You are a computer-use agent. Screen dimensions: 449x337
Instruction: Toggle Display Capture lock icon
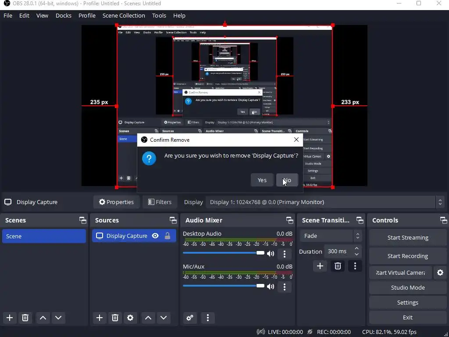pyautogui.click(x=167, y=236)
